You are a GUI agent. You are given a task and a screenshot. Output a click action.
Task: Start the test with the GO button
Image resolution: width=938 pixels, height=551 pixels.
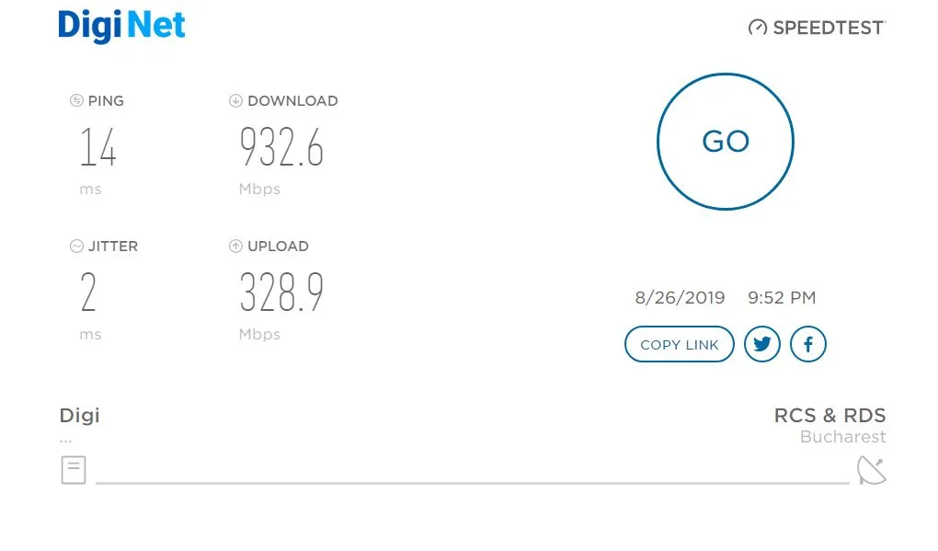(725, 142)
